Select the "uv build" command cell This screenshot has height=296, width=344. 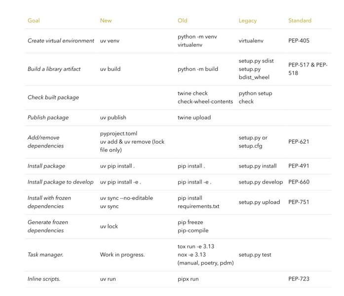pyautogui.click(x=110, y=69)
